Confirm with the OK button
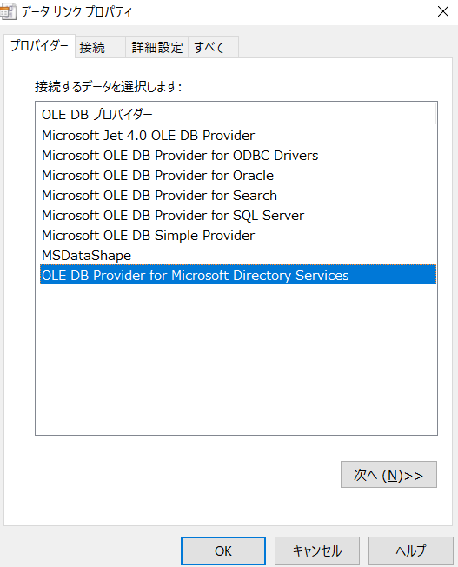The image size is (458, 567). tap(223, 550)
